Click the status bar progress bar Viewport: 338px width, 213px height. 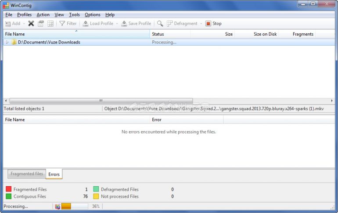75,206
